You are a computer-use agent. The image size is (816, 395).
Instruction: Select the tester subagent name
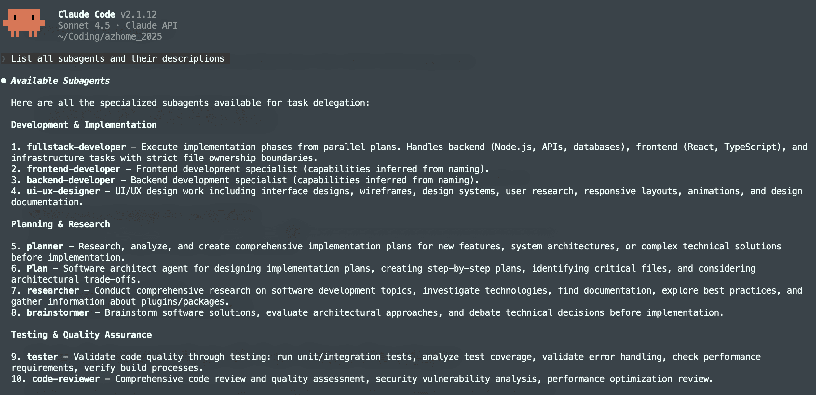(x=42, y=357)
